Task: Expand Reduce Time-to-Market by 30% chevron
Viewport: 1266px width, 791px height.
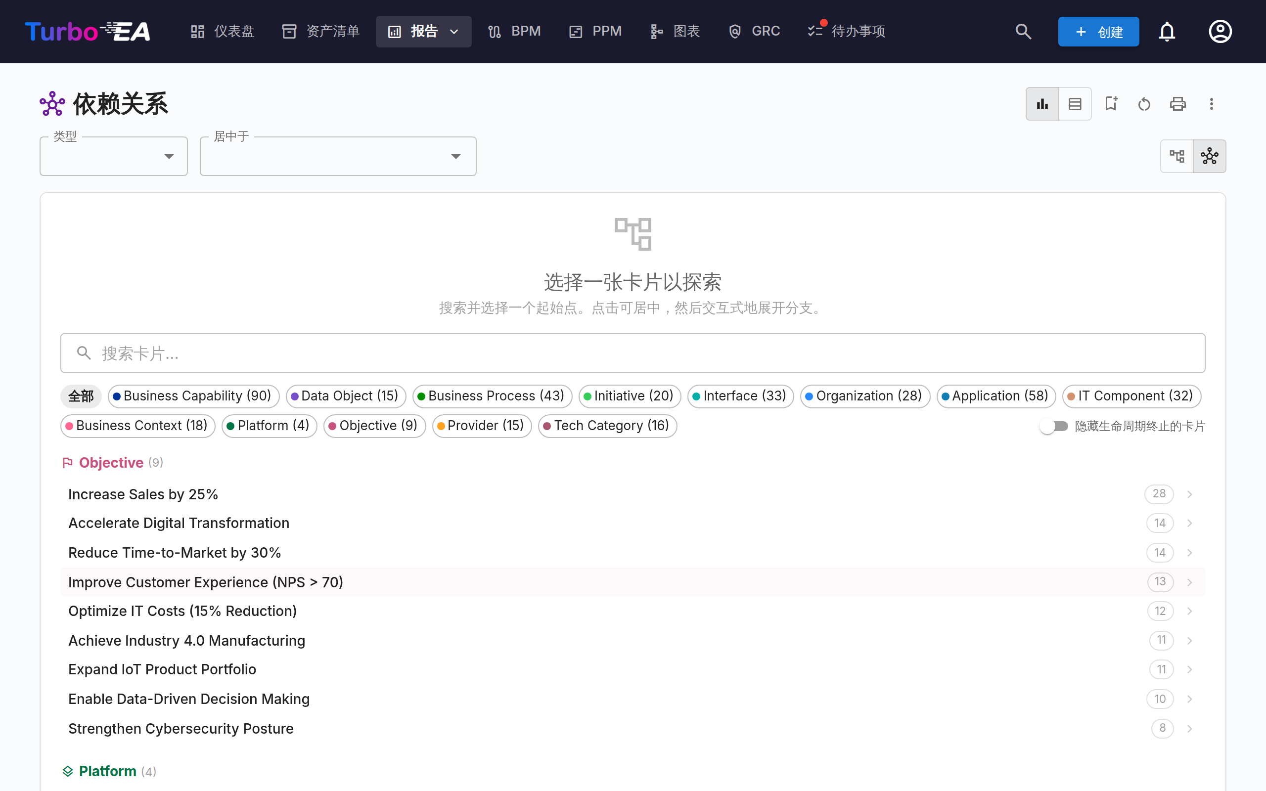Action: (1190, 553)
